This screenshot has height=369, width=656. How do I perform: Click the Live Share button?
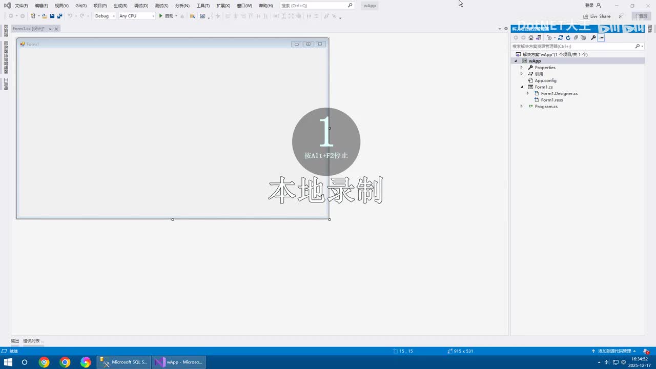597,16
